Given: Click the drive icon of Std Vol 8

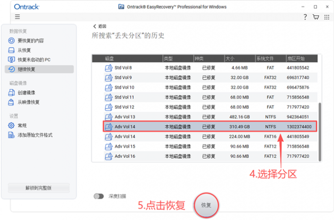Looking at the screenshot, I should coord(109,68).
